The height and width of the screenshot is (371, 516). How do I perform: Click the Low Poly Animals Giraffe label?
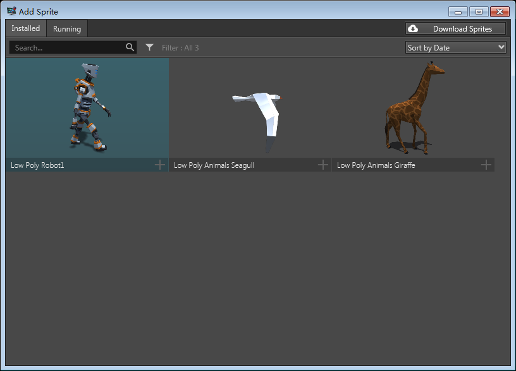(x=376, y=165)
